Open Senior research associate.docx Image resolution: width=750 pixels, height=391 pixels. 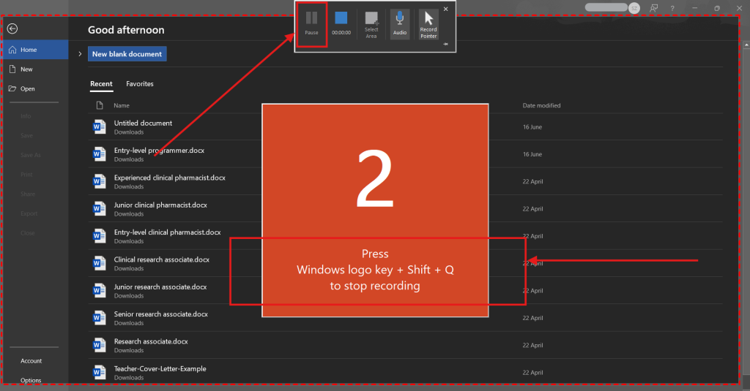(x=160, y=314)
